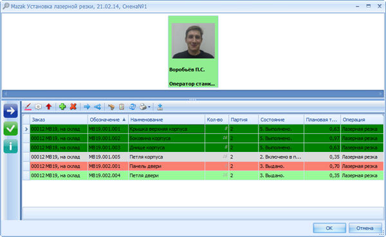Click the Плановая т… column header
The height and width of the screenshot is (237, 386).
coord(322,120)
